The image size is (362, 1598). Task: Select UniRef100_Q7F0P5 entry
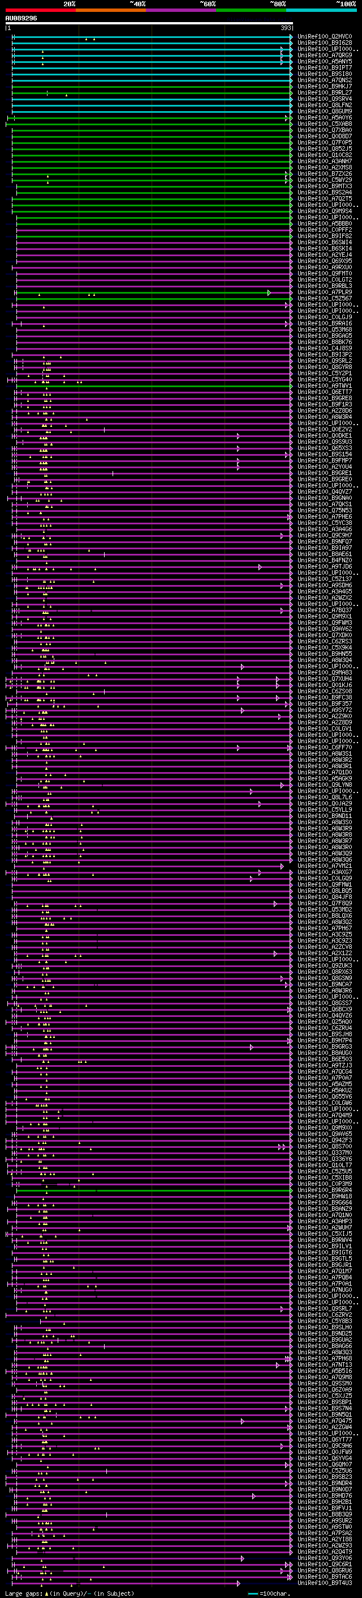(x=325, y=142)
